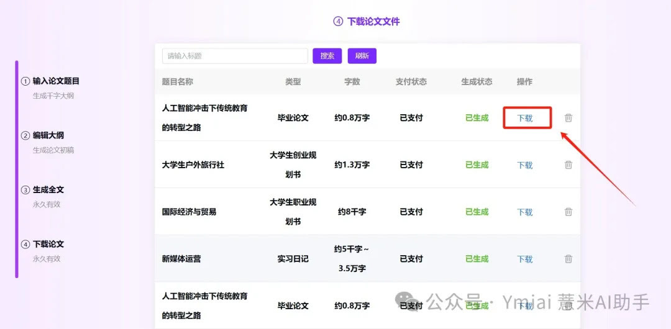The image size is (671, 329).
Task: Delete the 新媒体运营 row via trash icon
Action: (x=568, y=259)
